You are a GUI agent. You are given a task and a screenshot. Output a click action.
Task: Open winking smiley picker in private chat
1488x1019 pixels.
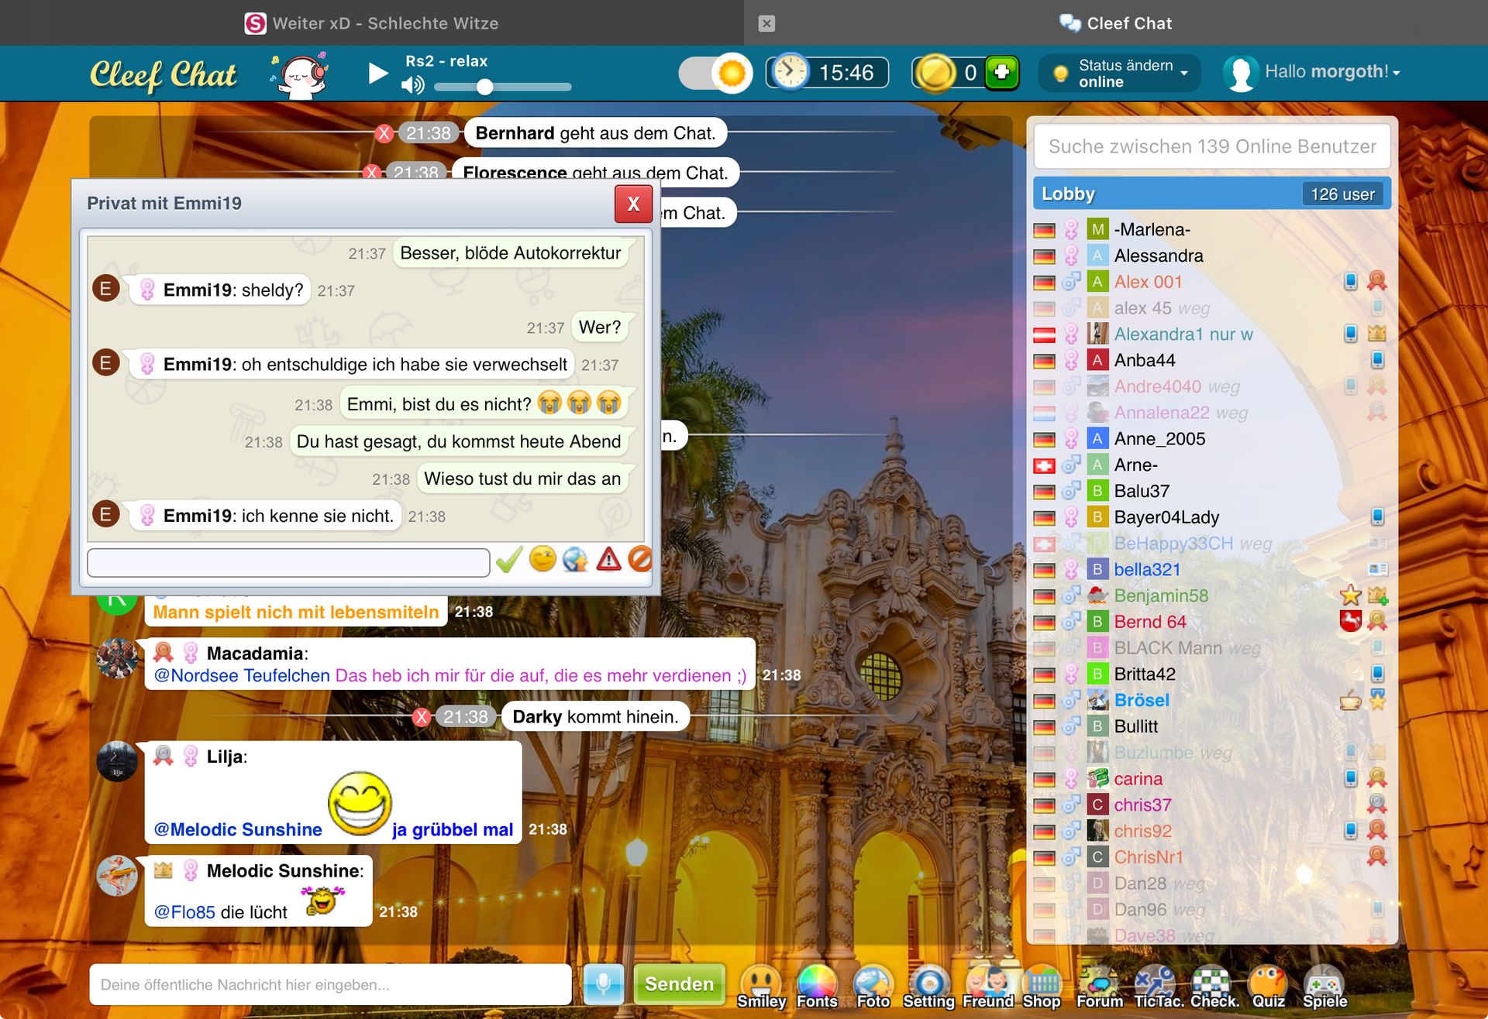tap(542, 559)
